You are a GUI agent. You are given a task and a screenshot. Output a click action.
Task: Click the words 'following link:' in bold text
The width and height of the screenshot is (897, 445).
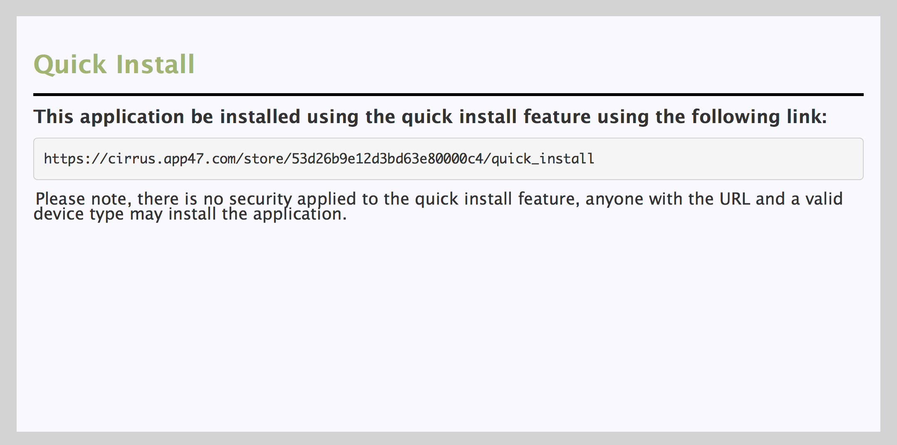pyautogui.click(x=759, y=117)
